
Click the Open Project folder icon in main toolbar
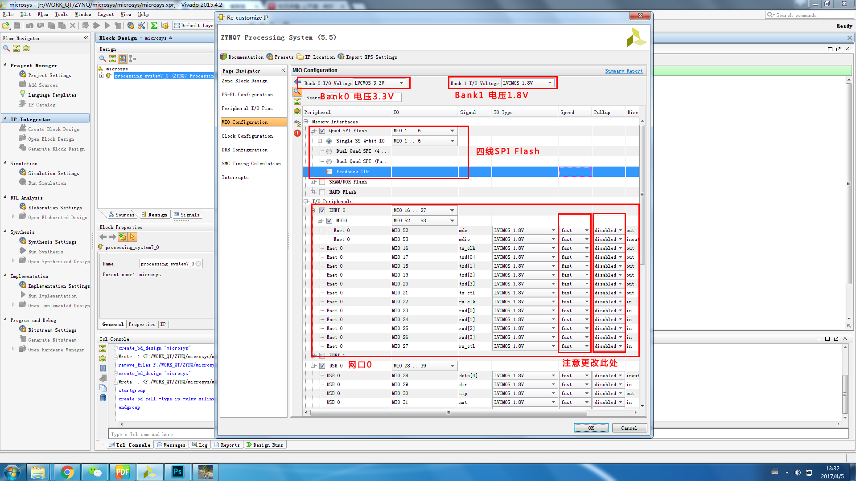6,26
